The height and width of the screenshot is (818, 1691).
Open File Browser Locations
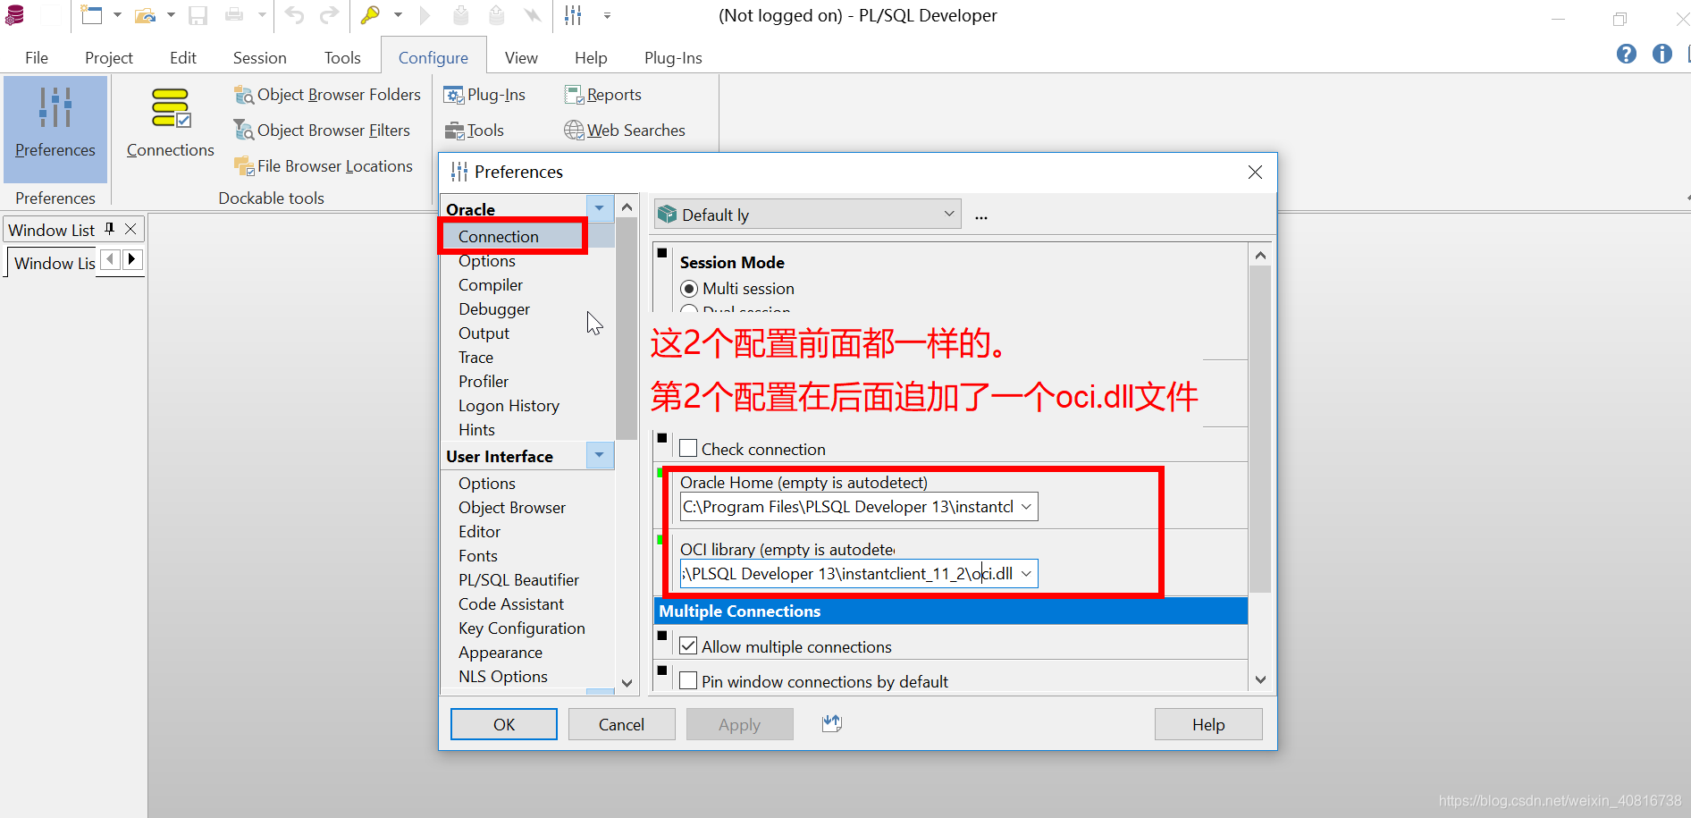click(324, 166)
